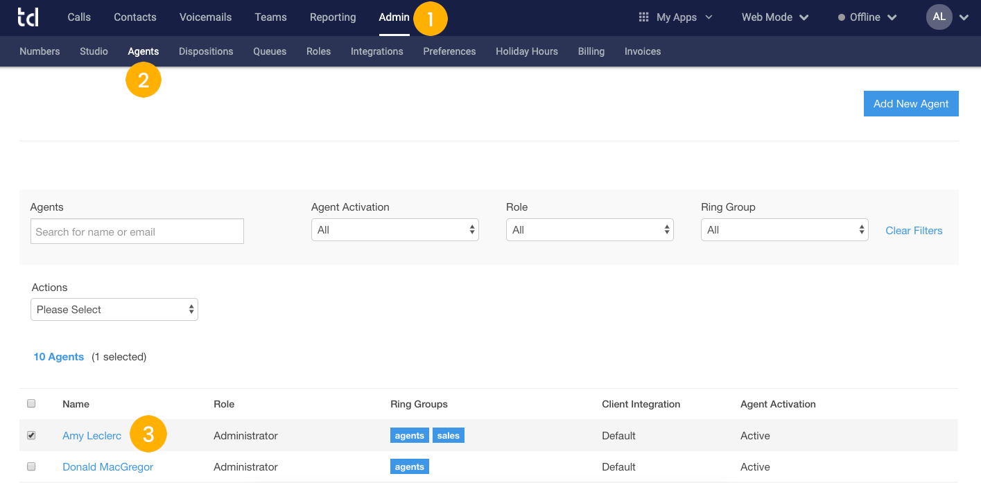Click the Offline status indicator
981x483 pixels.
(860, 17)
